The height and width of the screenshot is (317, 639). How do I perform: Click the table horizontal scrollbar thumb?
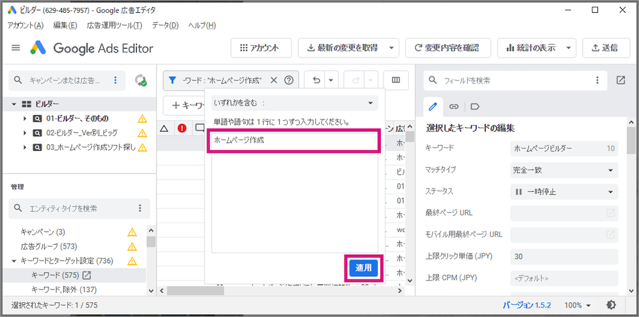[x=195, y=291]
